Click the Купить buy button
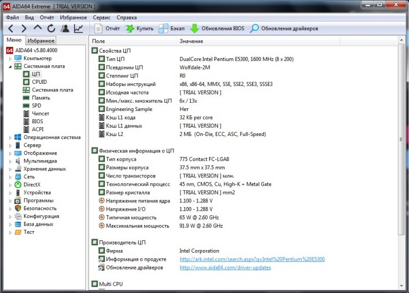This screenshot has width=409, height=293. [x=140, y=29]
